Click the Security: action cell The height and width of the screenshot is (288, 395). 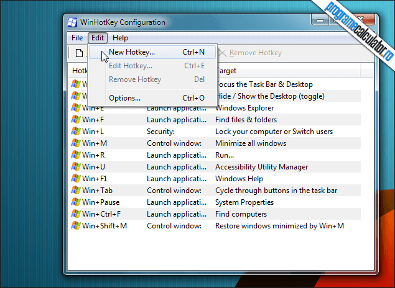coord(160,132)
